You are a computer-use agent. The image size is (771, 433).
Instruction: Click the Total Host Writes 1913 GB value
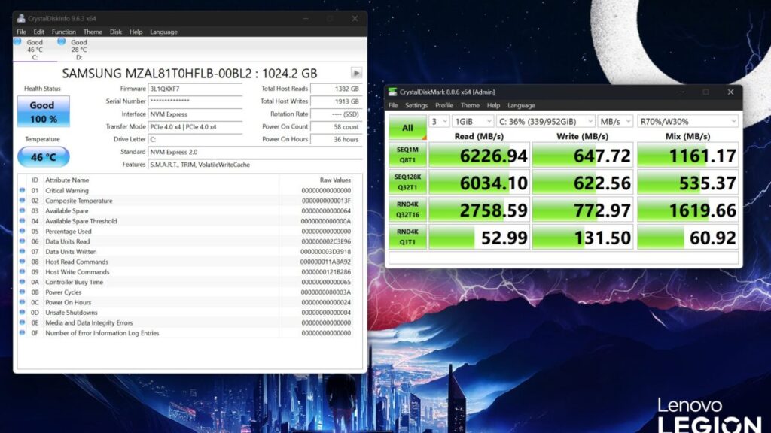coord(336,101)
